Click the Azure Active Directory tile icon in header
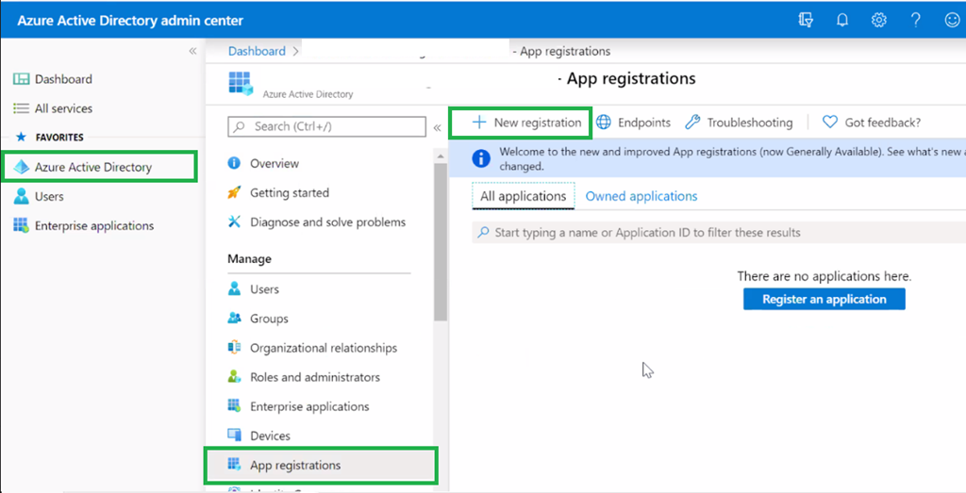Image resolution: width=966 pixels, height=493 pixels. pyautogui.click(x=241, y=83)
